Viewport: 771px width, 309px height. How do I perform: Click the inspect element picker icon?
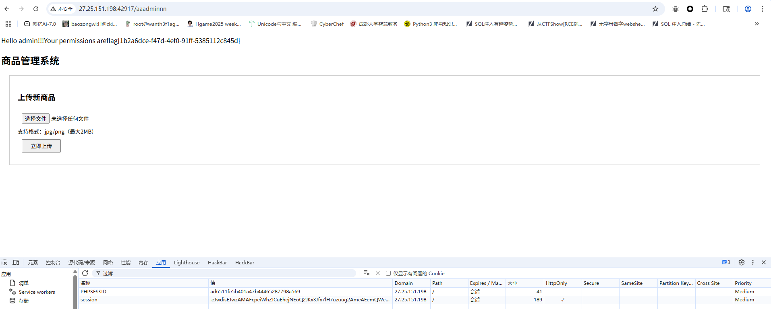pyautogui.click(x=5, y=262)
